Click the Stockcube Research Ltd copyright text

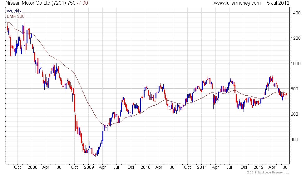pos(268,172)
